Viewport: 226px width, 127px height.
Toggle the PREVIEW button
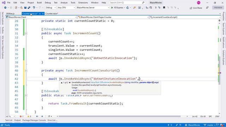pos(218,8)
